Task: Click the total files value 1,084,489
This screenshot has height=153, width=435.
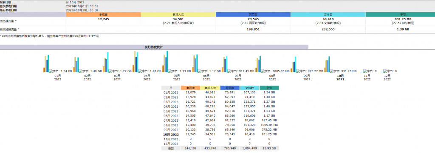Action: coord(249,149)
